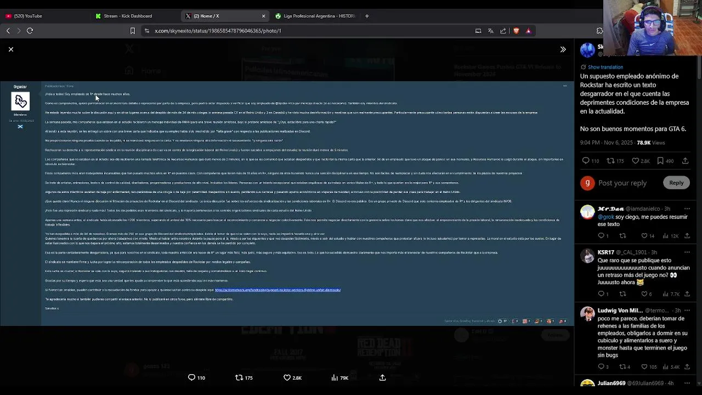Share Ludwig Von Mil's reply
This screenshot has width=702, height=395.
(x=687, y=366)
